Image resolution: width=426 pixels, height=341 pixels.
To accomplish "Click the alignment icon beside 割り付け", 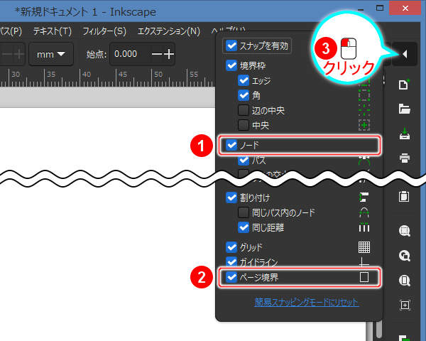I will point(364,197).
